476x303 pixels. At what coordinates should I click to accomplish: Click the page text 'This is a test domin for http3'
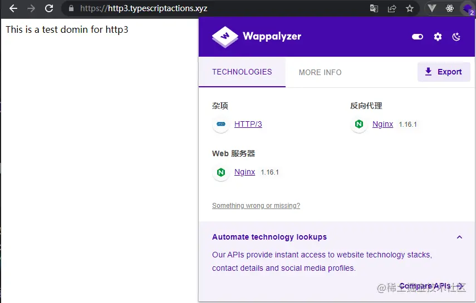click(67, 29)
